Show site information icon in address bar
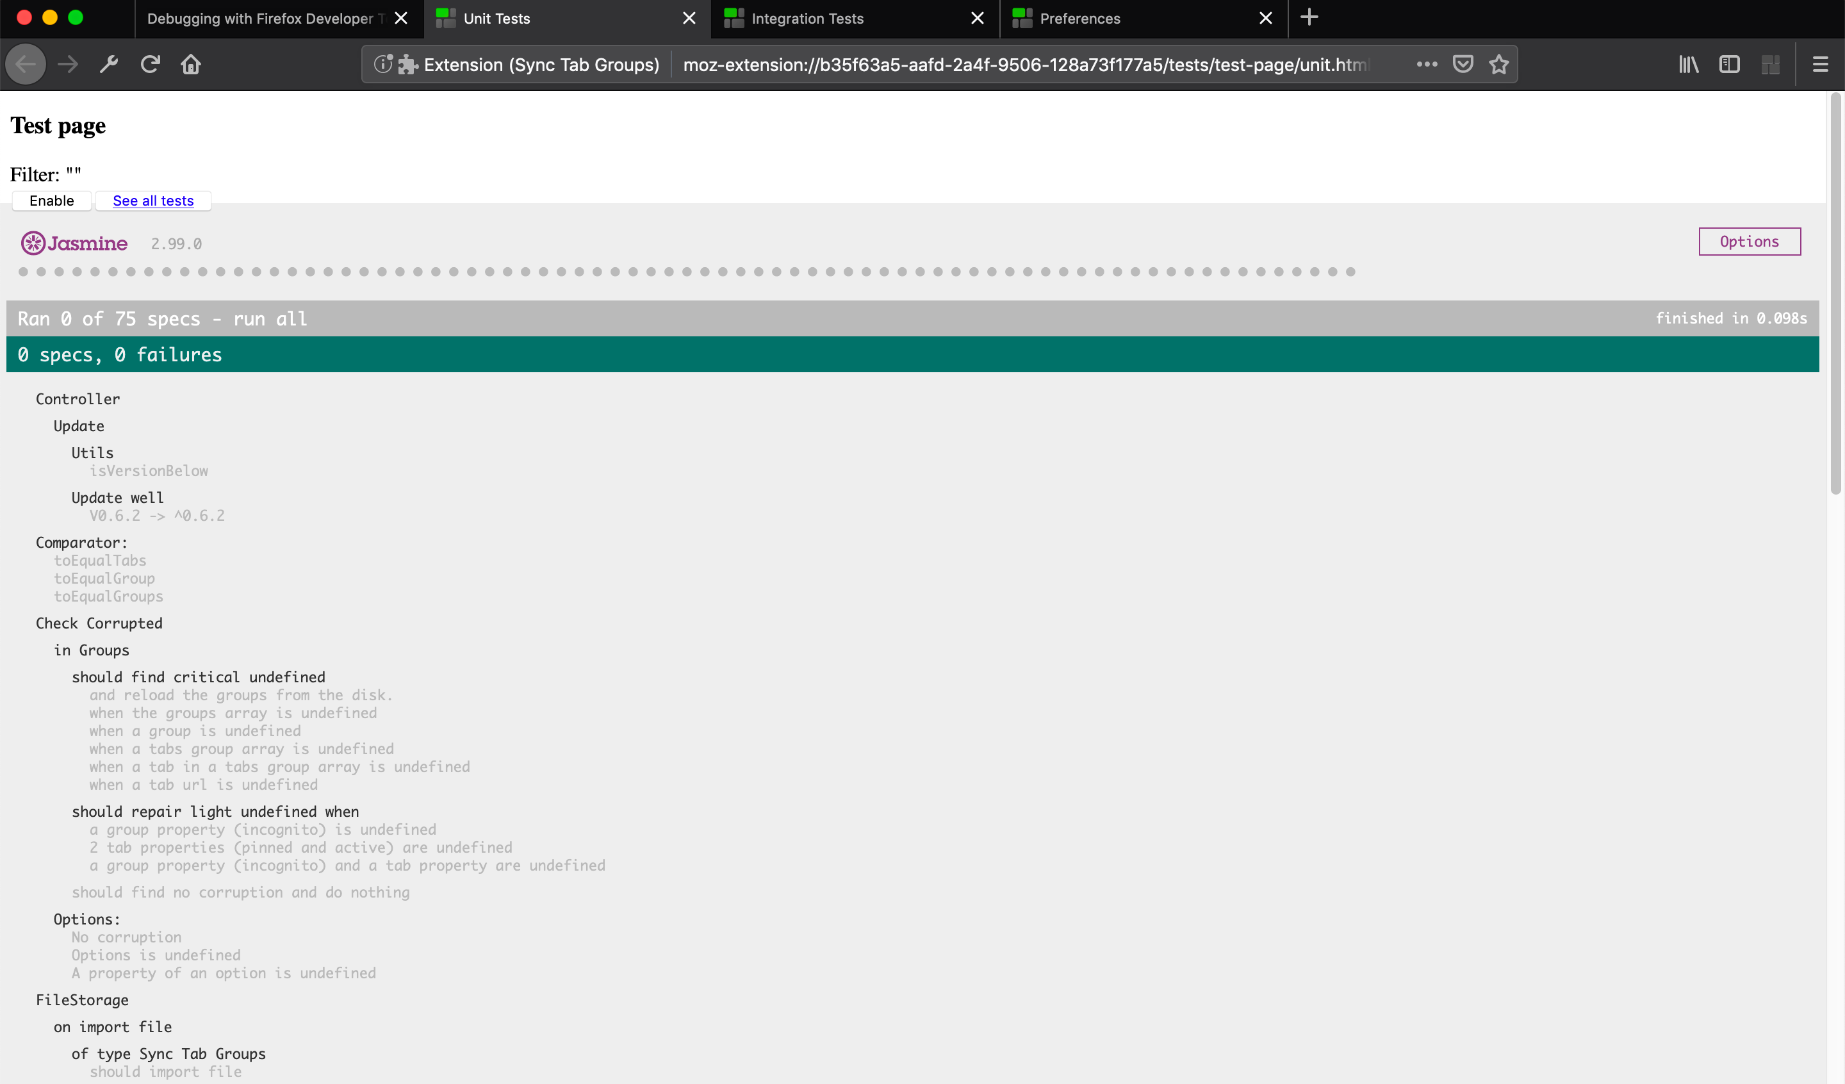Screen dimensions: 1845x1084 383,65
